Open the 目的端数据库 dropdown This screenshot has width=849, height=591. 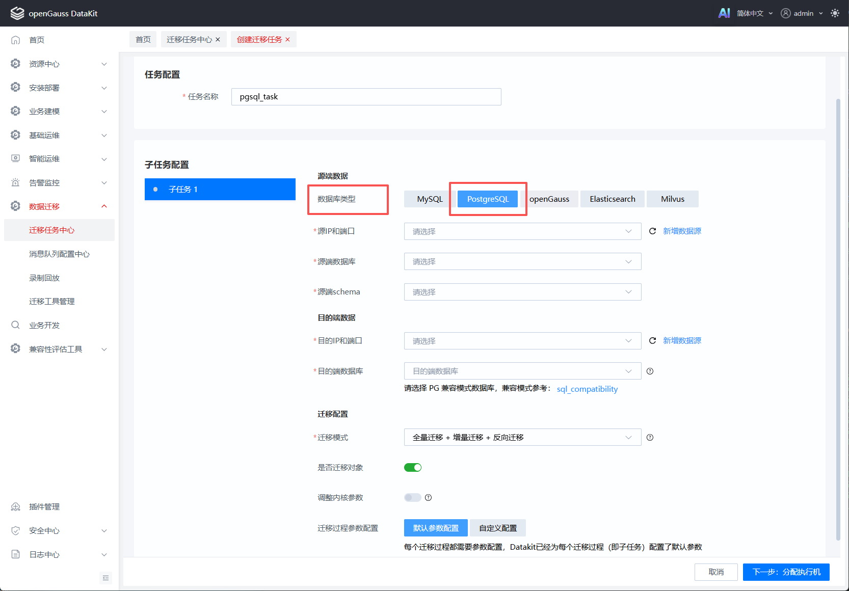522,371
